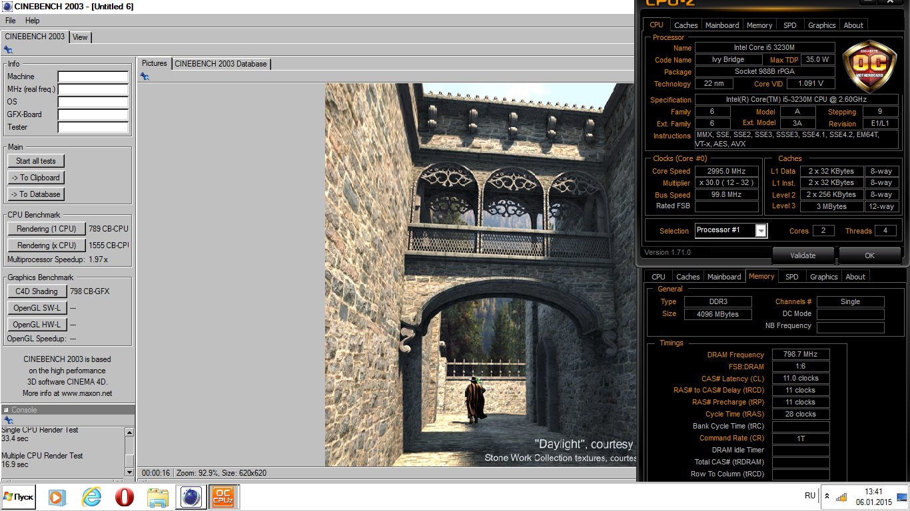Select the Pictures tab
Image resolution: width=910 pixels, height=511 pixels.
[155, 63]
